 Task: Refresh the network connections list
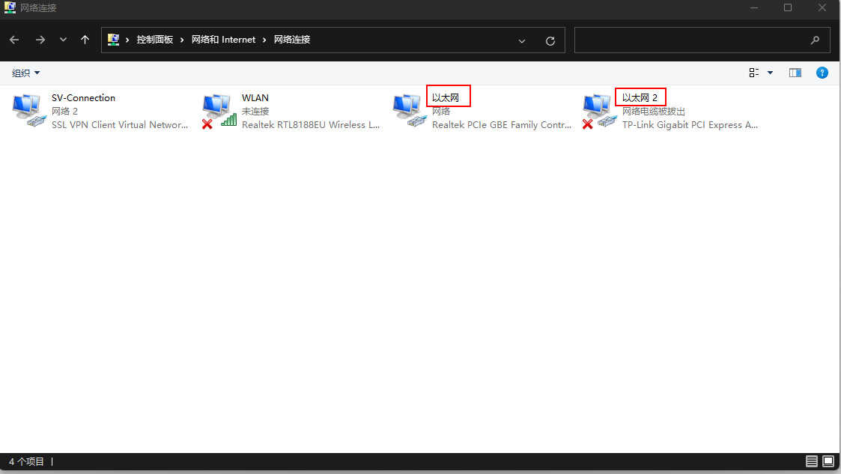(x=550, y=40)
